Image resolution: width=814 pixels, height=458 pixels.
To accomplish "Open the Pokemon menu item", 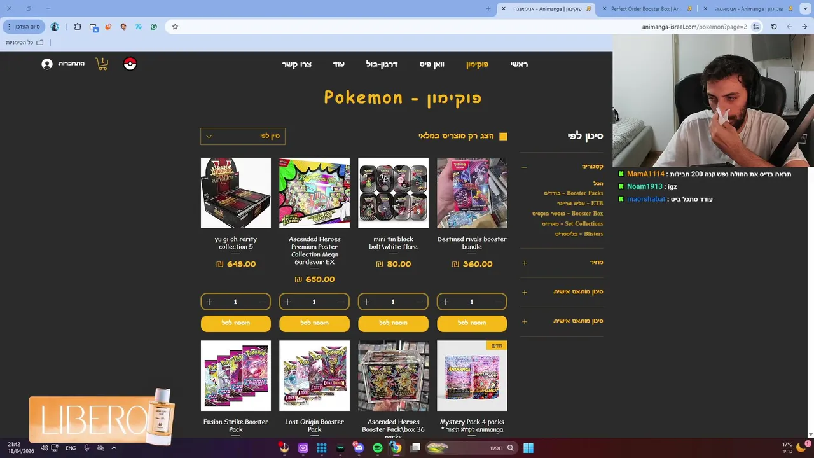I will point(477,64).
